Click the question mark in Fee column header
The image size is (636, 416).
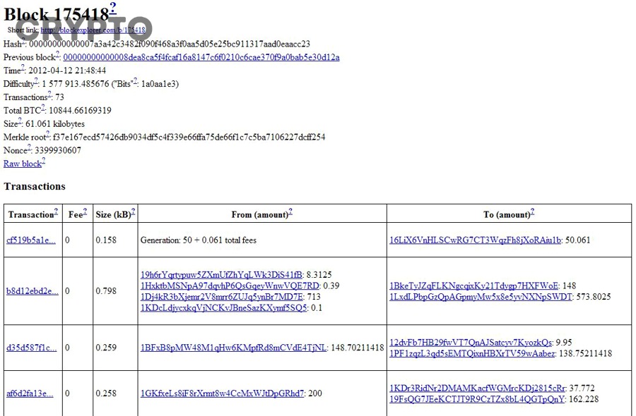click(x=85, y=212)
